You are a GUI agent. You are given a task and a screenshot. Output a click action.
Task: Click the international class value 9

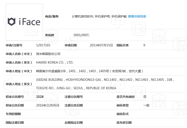tap(144, 45)
